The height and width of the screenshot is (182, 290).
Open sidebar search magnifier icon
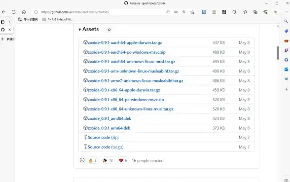tap(286, 22)
